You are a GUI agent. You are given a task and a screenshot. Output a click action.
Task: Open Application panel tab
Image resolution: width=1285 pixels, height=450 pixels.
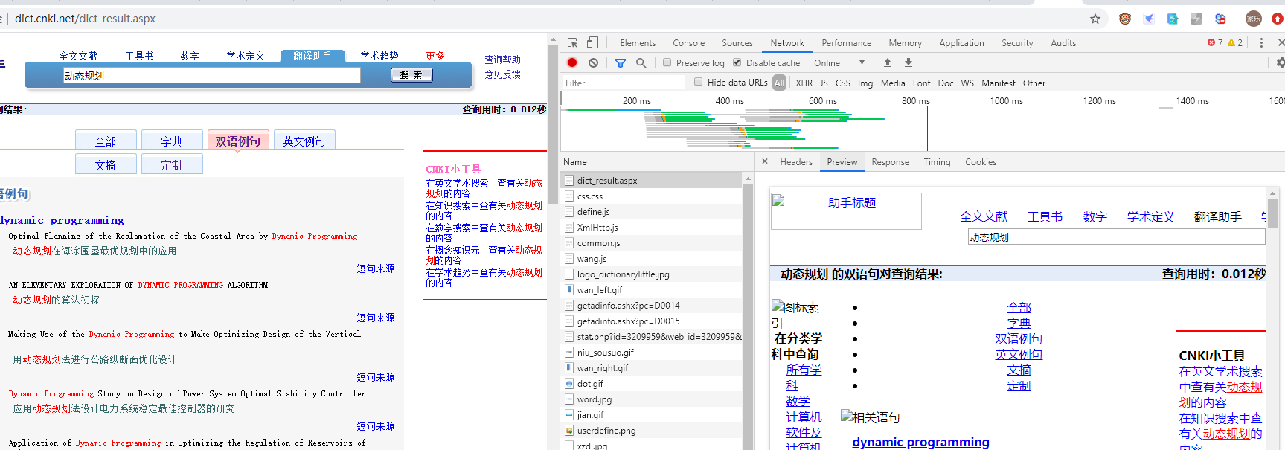[x=961, y=43]
